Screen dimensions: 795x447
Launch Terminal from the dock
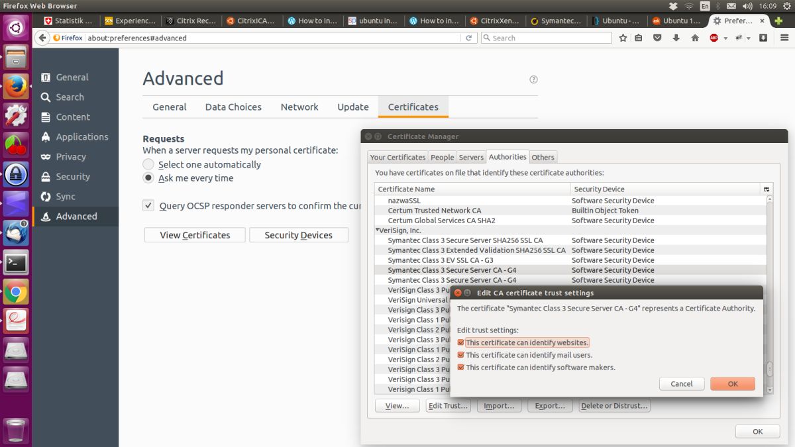(x=16, y=263)
